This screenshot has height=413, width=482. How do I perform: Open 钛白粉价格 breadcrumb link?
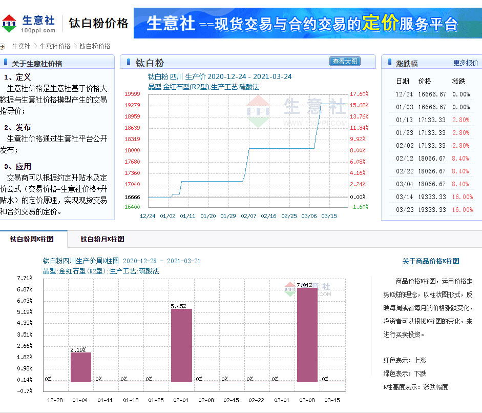click(95, 47)
